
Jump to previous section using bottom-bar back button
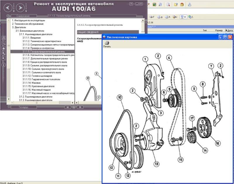(68, 107)
